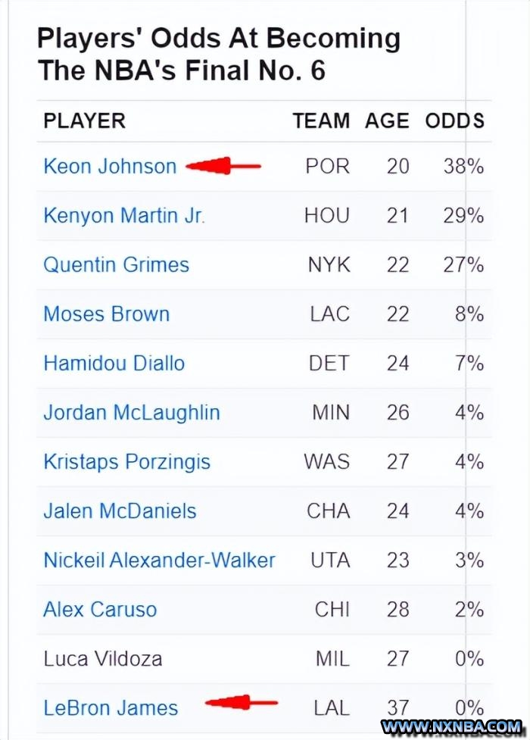Open Nickeil Alexander-Walker player link
Screen dimensions: 530x740
click(160, 560)
